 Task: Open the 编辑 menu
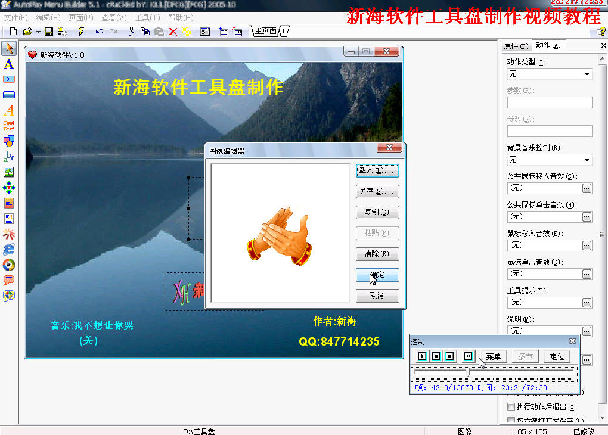48,18
